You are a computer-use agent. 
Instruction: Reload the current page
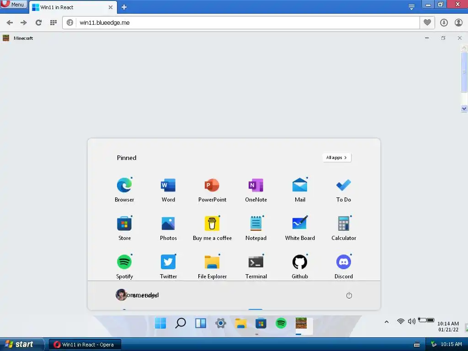click(x=38, y=23)
